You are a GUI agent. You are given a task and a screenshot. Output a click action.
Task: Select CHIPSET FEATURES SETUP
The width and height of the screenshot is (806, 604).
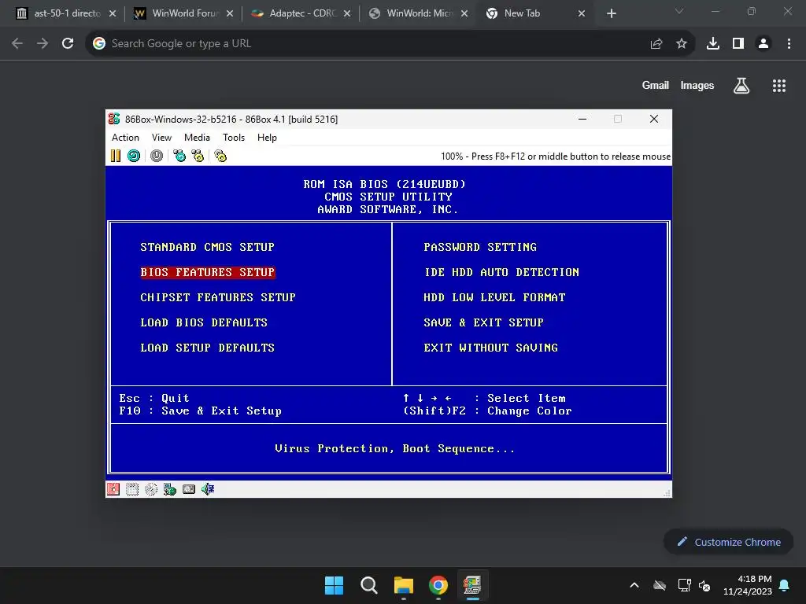218,297
